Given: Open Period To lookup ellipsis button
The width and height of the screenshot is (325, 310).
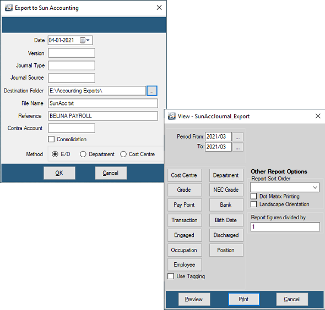Looking at the screenshot, I should tap(238, 147).
